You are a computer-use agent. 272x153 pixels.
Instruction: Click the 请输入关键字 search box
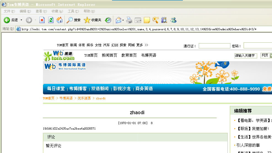[x=246, y=56]
